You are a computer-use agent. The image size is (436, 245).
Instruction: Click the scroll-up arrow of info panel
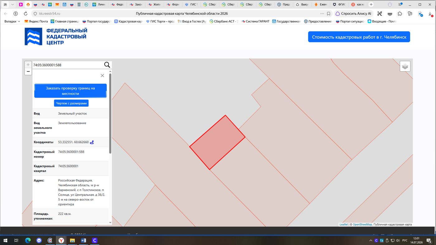pos(110,71)
